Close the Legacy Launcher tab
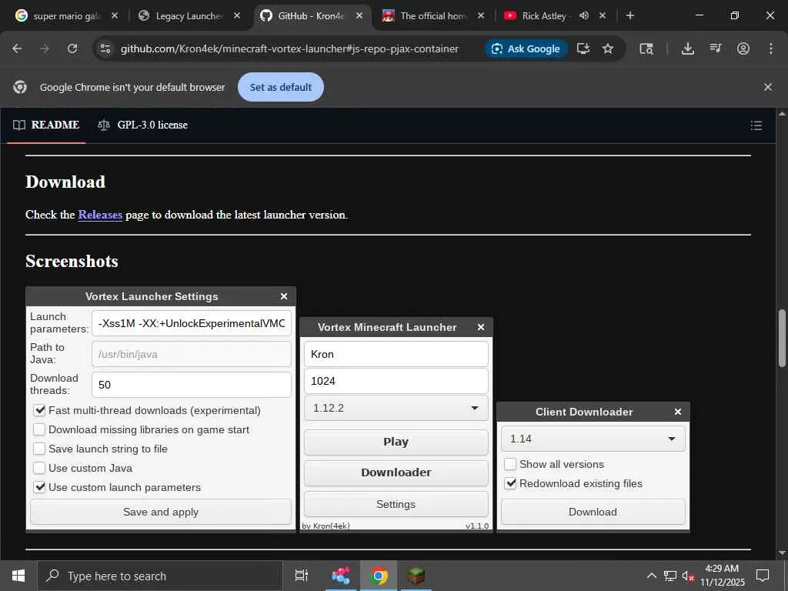The width and height of the screenshot is (788, 591). click(237, 15)
